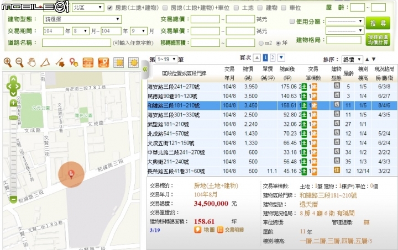This screenshot has width=398, height=250.
Task: Click the 屋齡 minimum input field
Action: 357,7
